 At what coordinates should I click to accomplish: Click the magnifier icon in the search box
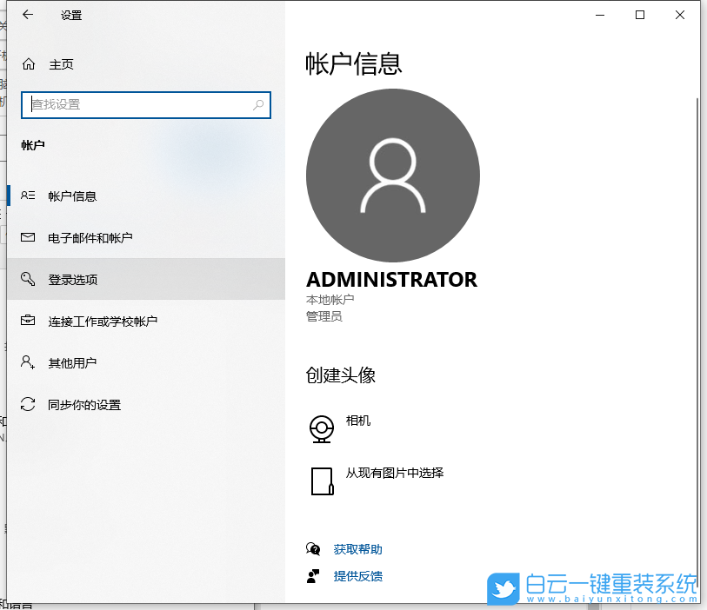(257, 104)
